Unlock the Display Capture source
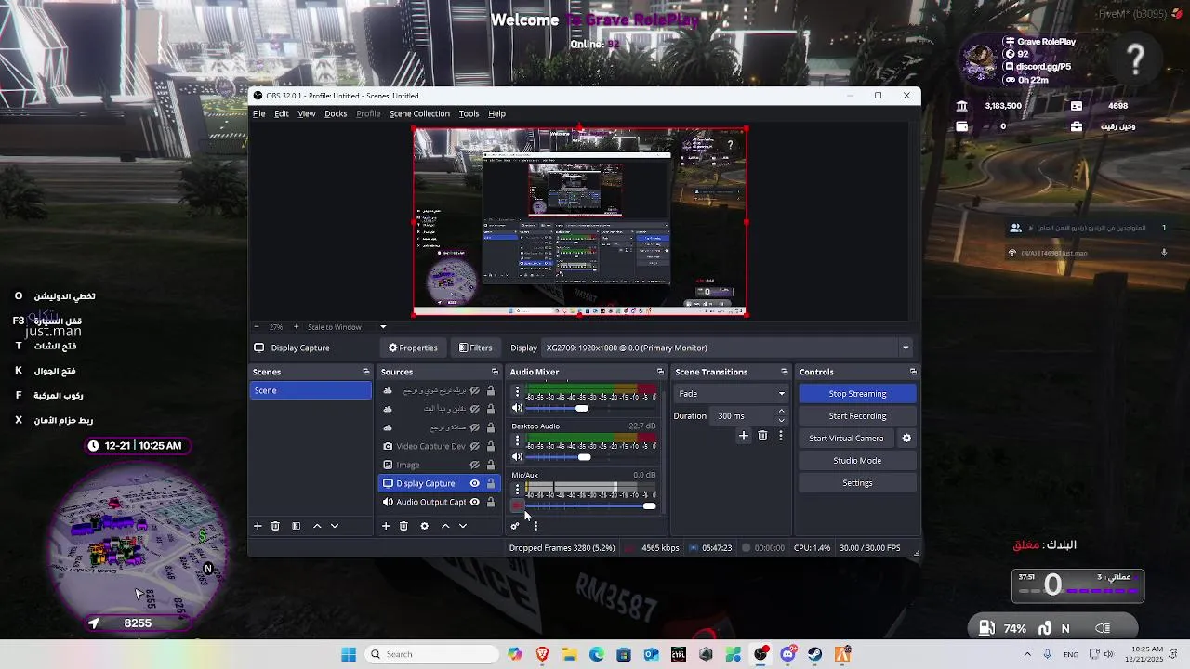The width and height of the screenshot is (1190, 669). pos(491,483)
